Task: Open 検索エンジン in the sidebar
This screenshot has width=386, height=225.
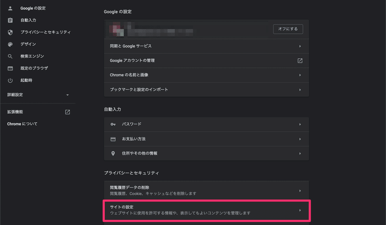Action: pyautogui.click(x=32, y=56)
